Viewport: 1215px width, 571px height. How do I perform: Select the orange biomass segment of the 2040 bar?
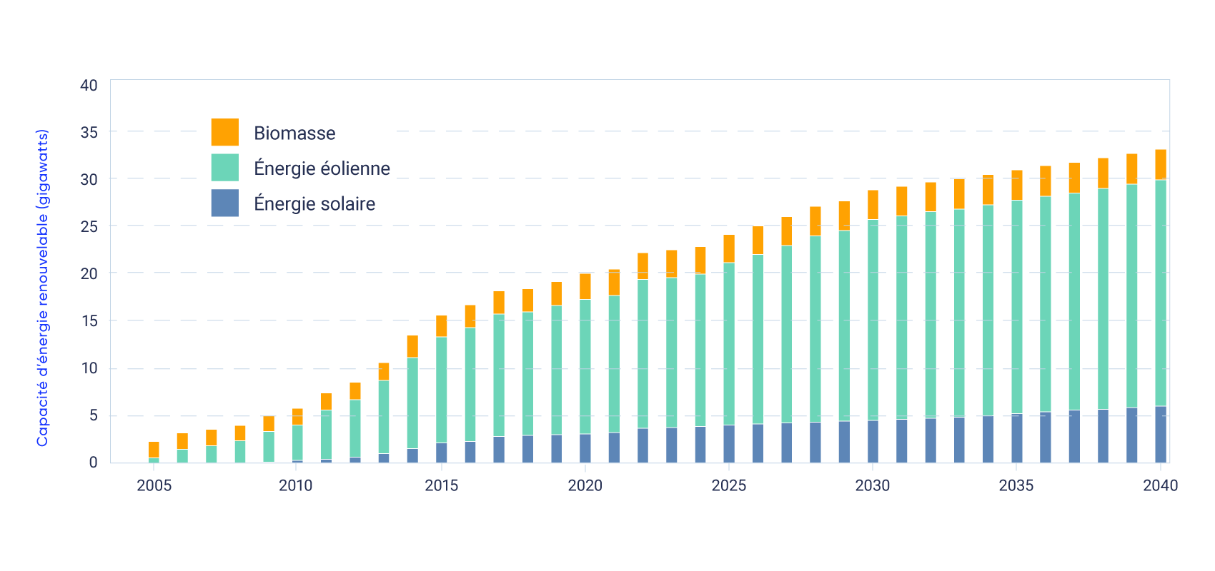coord(1161,165)
